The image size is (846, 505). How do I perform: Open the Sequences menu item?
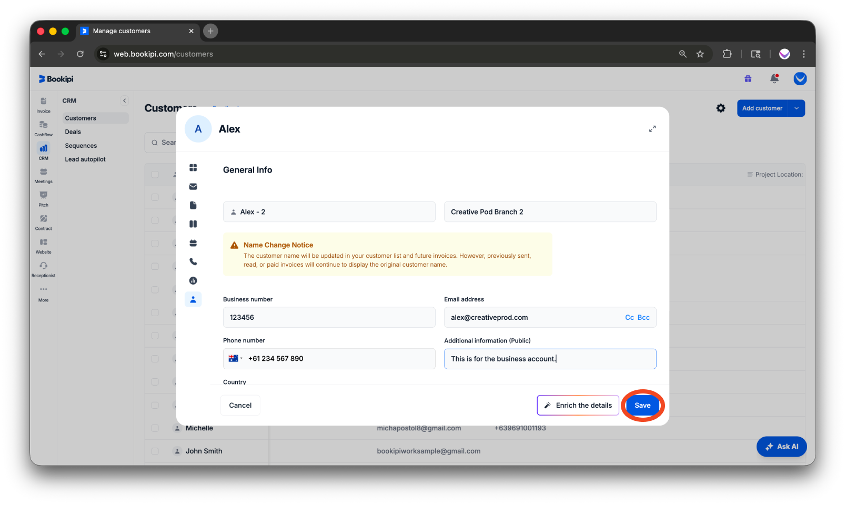[95, 145]
